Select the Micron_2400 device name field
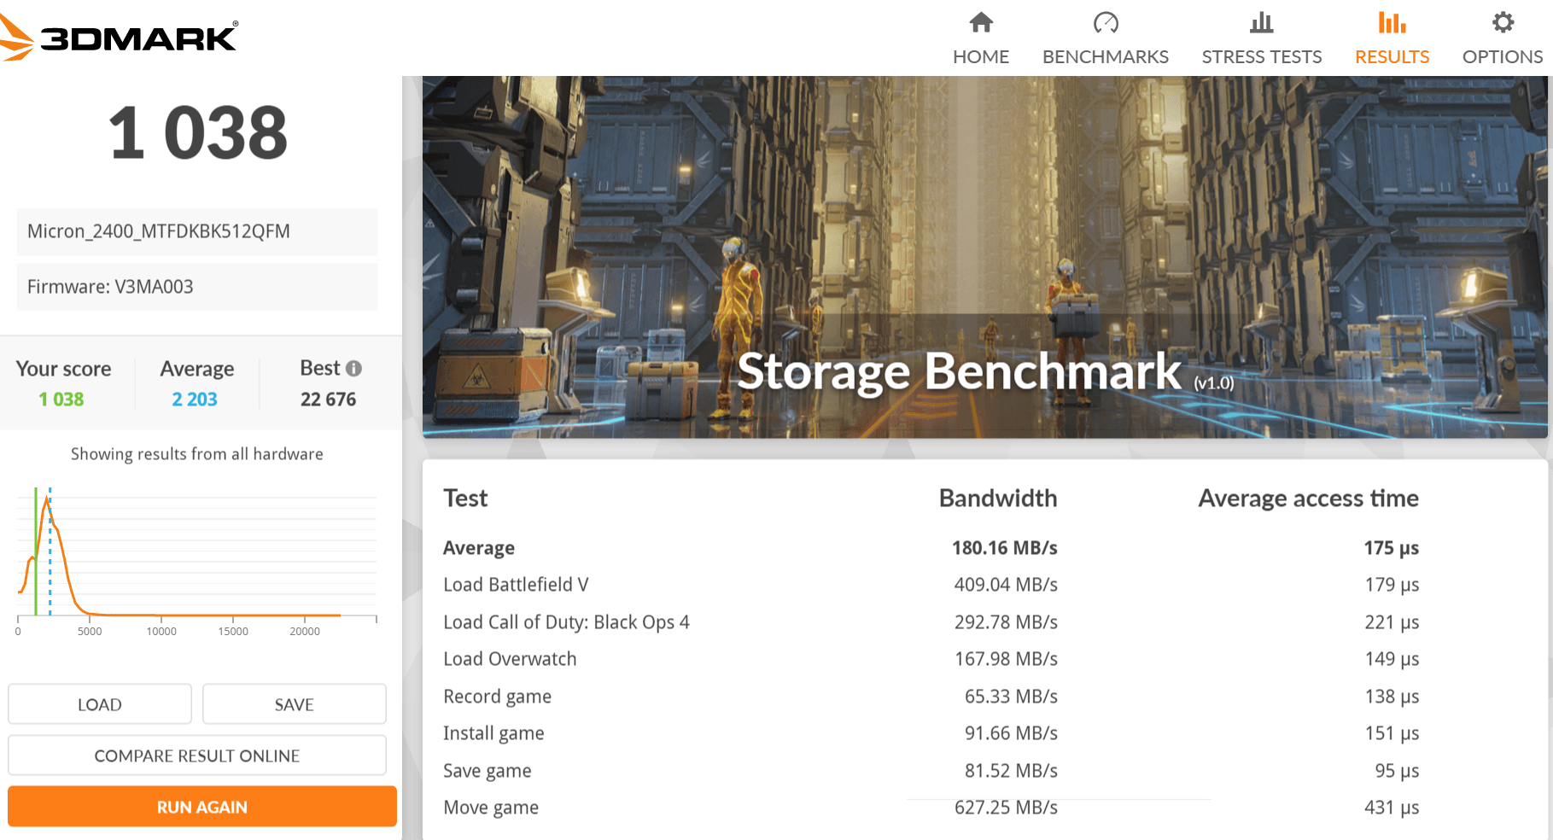This screenshot has width=1553, height=840. click(x=197, y=231)
